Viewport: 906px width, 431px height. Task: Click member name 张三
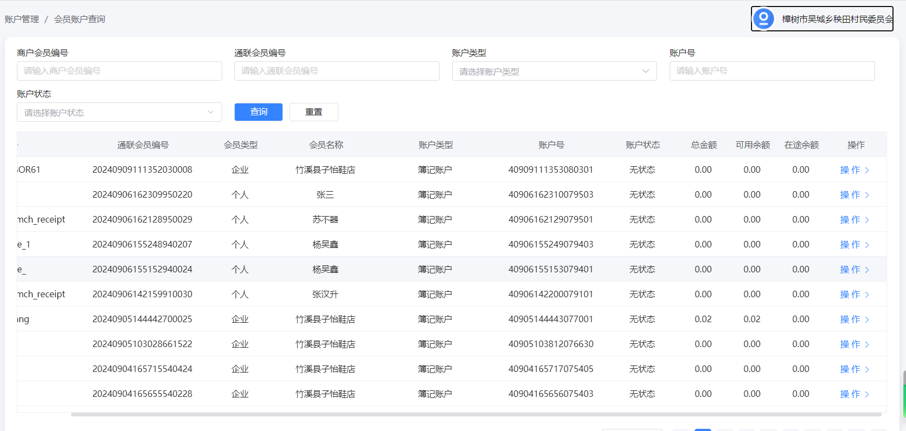click(325, 194)
